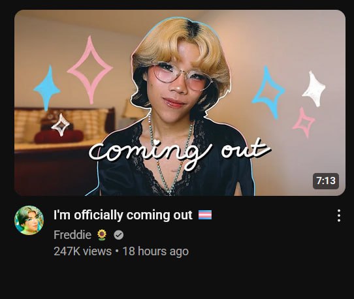Click the small white sparkle near the bed

pyautogui.click(x=61, y=125)
